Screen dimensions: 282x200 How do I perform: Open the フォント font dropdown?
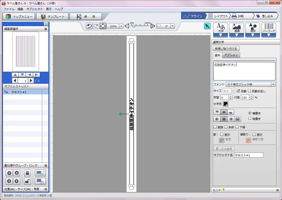tap(273, 84)
